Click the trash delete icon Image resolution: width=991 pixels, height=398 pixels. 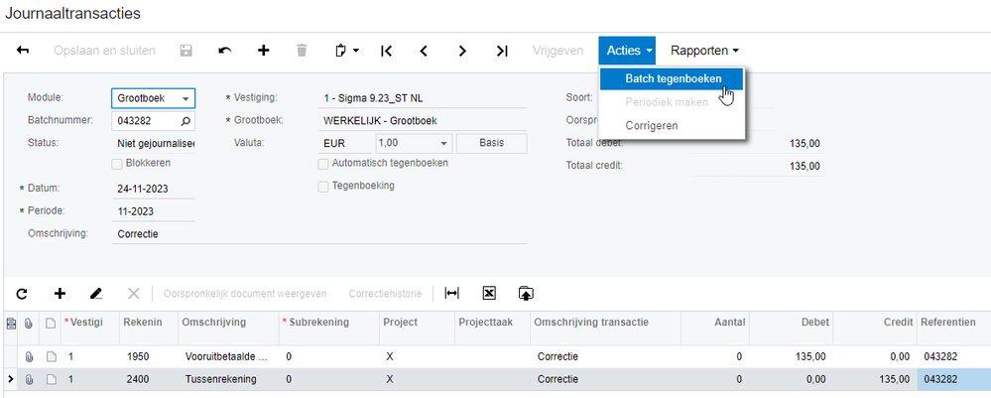303,51
